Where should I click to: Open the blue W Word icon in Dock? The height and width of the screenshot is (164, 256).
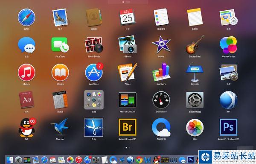click(x=148, y=160)
